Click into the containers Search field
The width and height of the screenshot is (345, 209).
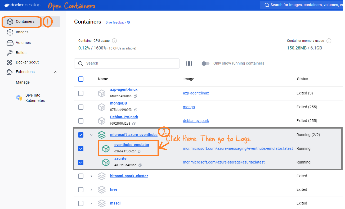click(127, 63)
